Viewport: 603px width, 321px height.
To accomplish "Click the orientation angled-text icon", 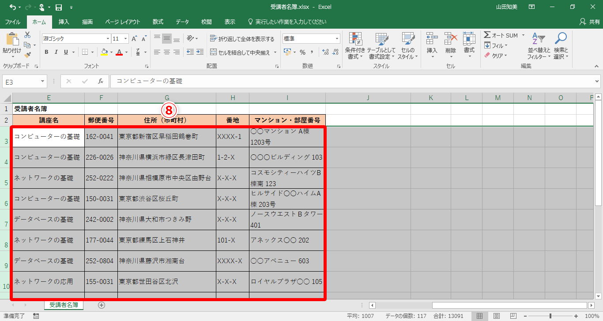I will pos(190,38).
